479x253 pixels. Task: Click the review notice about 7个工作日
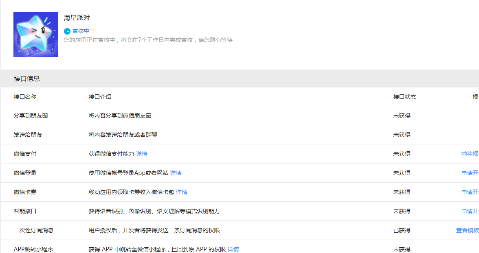[x=148, y=40]
